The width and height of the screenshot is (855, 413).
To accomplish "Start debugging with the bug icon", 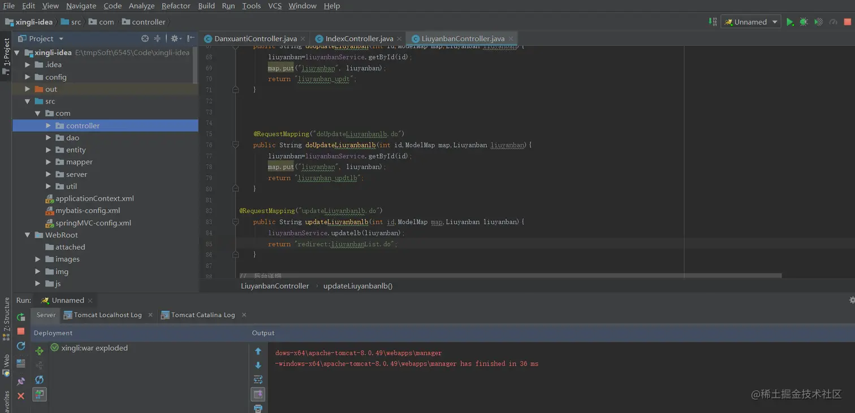I will pyautogui.click(x=804, y=22).
